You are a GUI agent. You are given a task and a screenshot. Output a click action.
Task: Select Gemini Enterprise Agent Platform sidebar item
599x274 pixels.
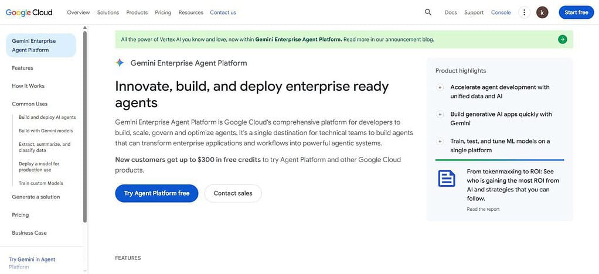click(41, 46)
